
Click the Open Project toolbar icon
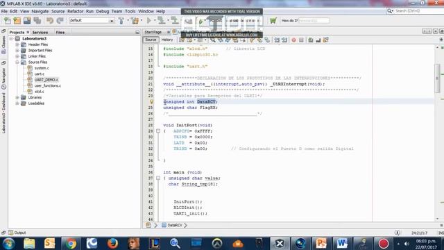click(x=27, y=20)
